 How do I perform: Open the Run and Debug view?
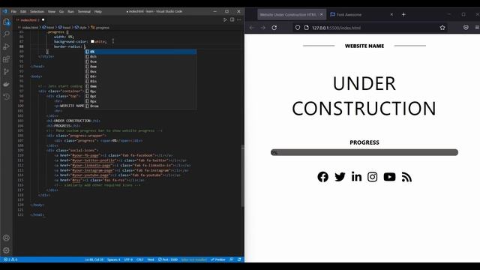(6, 46)
